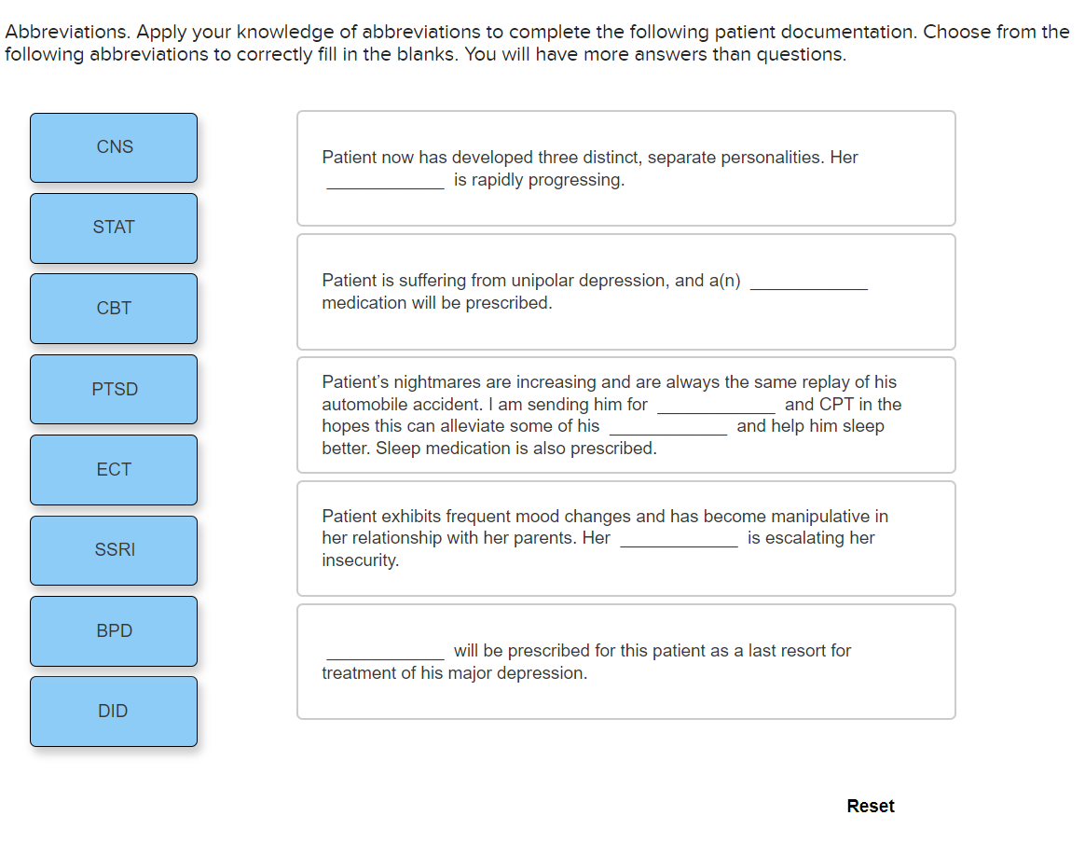The width and height of the screenshot is (1085, 843).
Task: Select the card about unipolar depression
Action: coord(625,291)
